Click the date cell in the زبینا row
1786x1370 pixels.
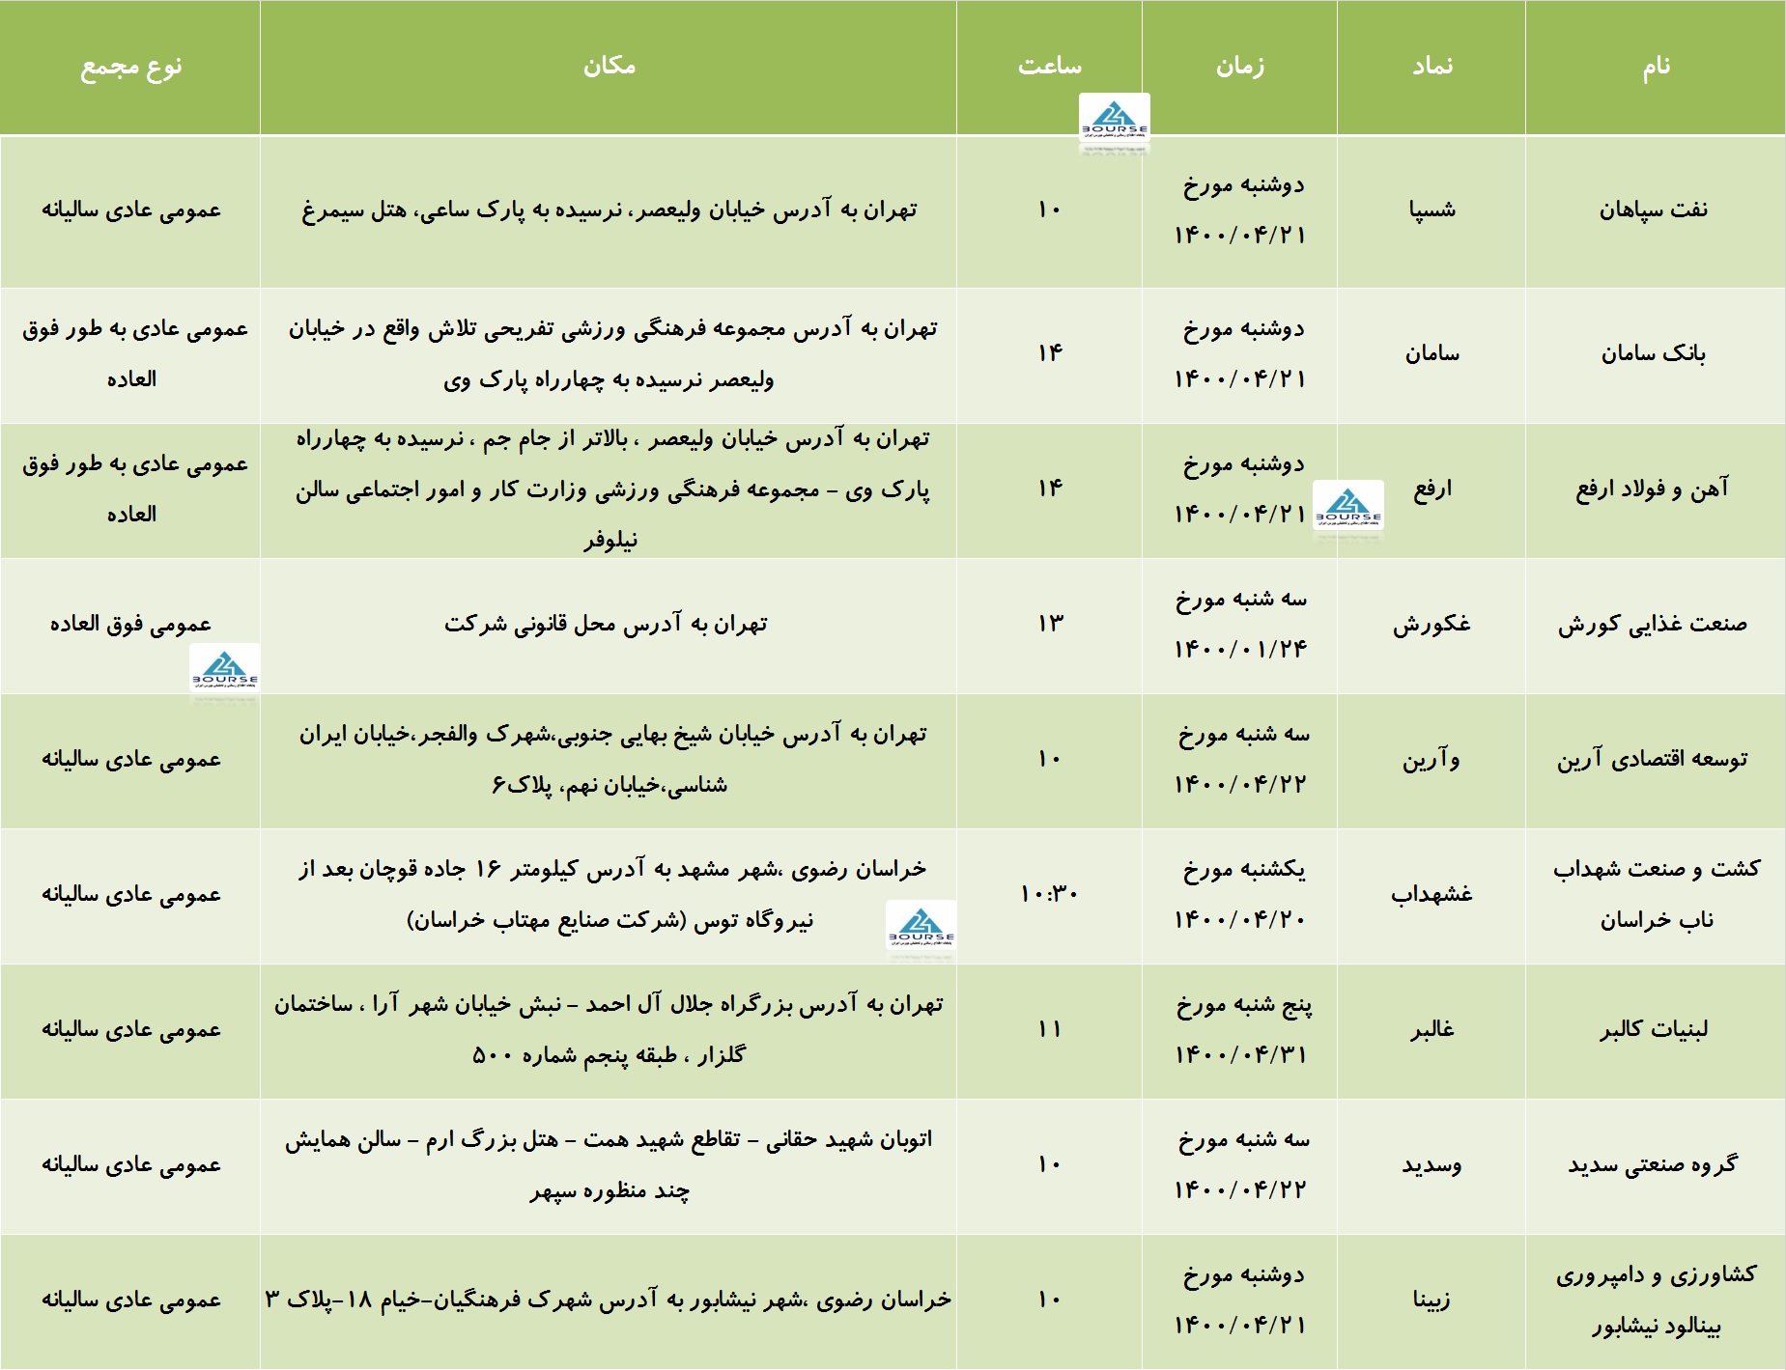[x=1240, y=1300]
